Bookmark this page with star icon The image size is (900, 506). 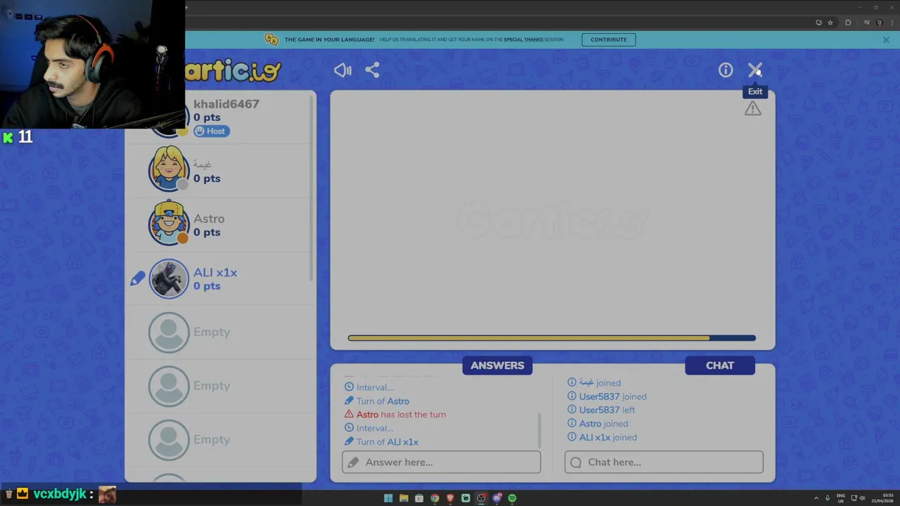coord(830,22)
